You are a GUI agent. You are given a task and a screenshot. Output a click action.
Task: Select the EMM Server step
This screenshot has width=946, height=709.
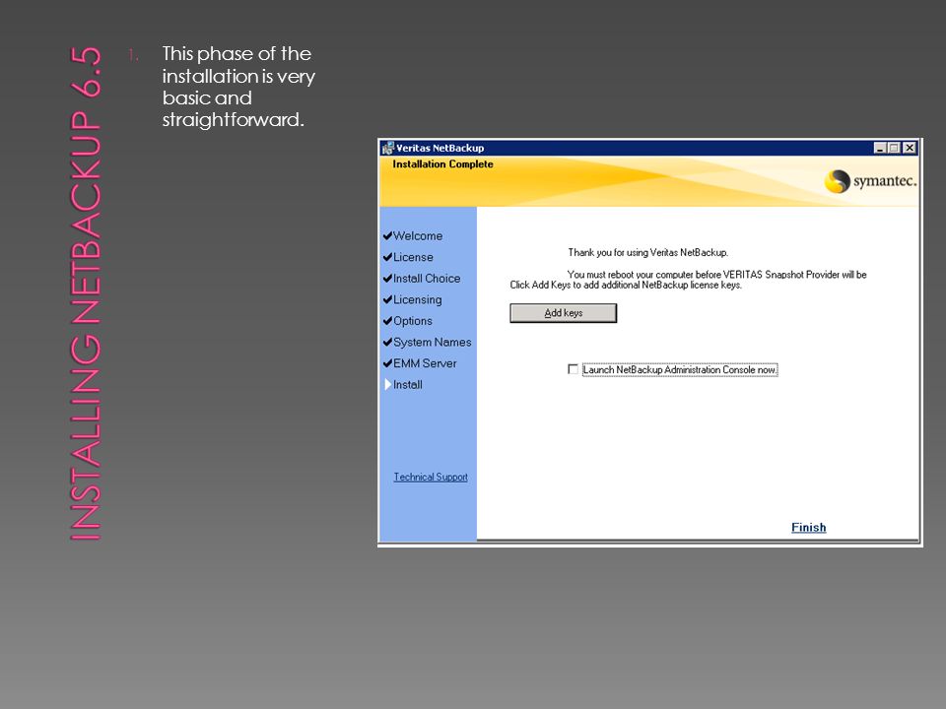(x=425, y=363)
